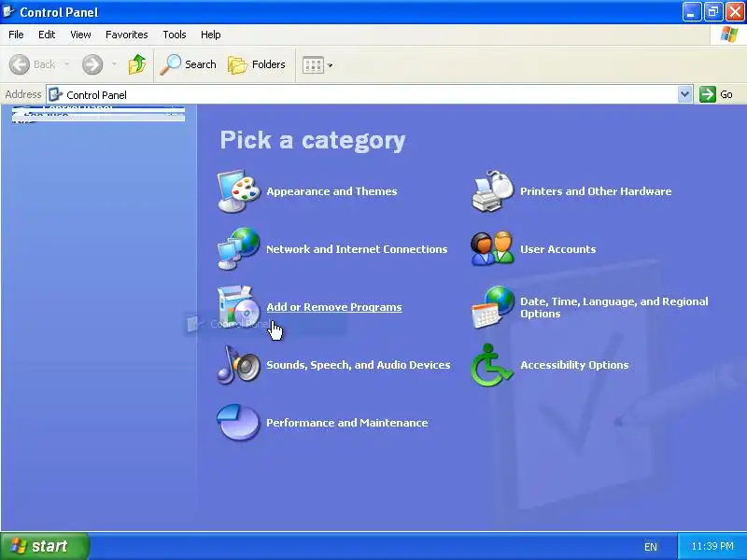Open Accessibility Options link
The height and width of the screenshot is (560, 747).
pyautogui.click(x=574, y=365)
